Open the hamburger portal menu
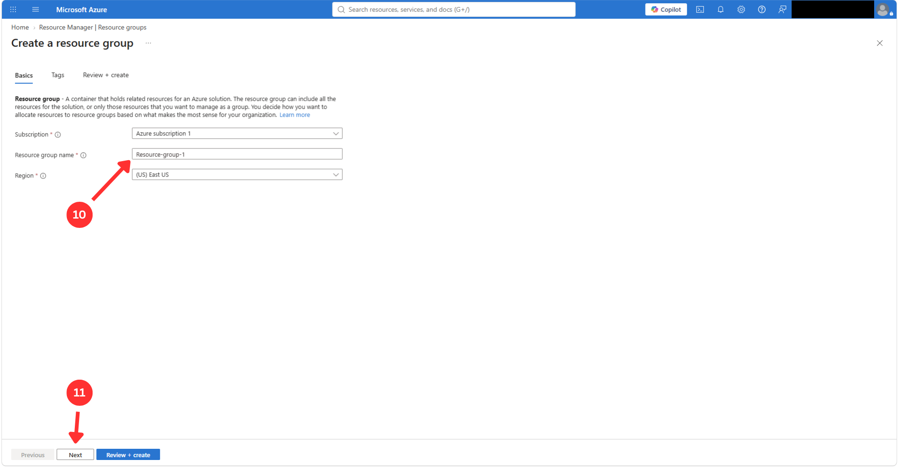The width and height of the screenshot is (898, 467). [36, 9]
